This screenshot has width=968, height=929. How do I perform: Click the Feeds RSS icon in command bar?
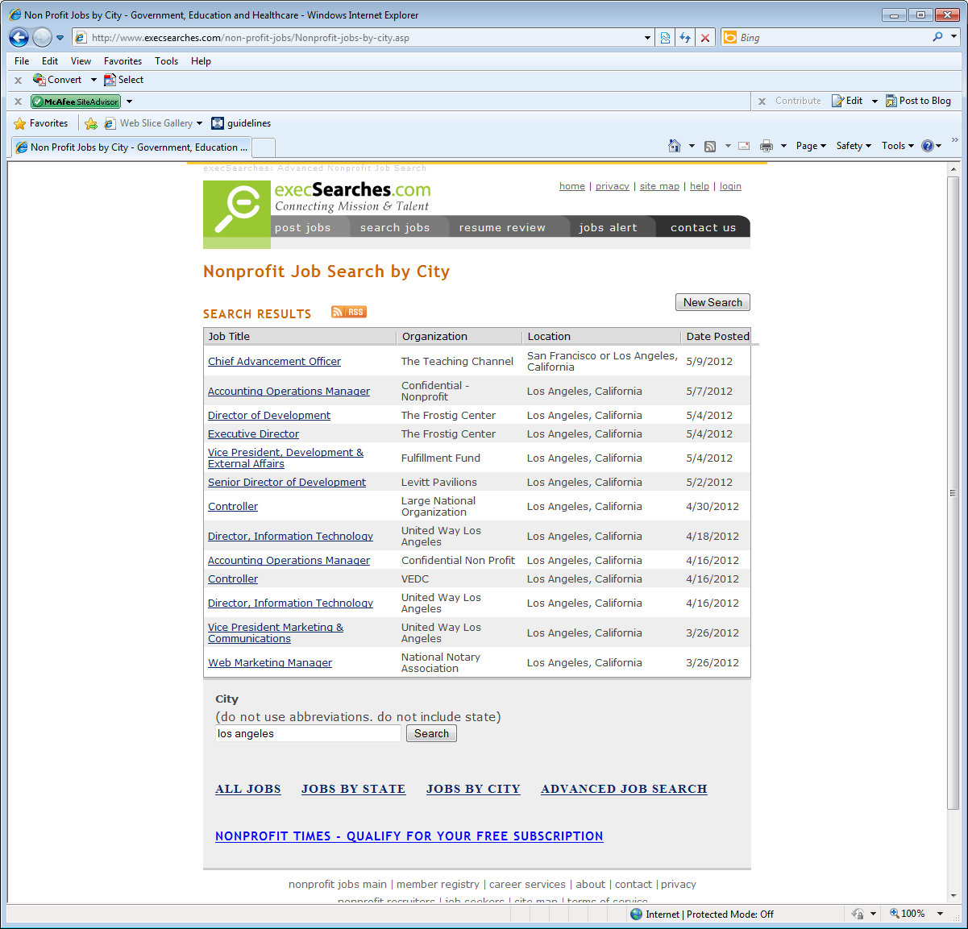click(x=710, y=146)
